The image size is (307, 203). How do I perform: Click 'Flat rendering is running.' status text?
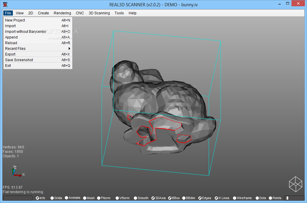click(x=23, y=192)
